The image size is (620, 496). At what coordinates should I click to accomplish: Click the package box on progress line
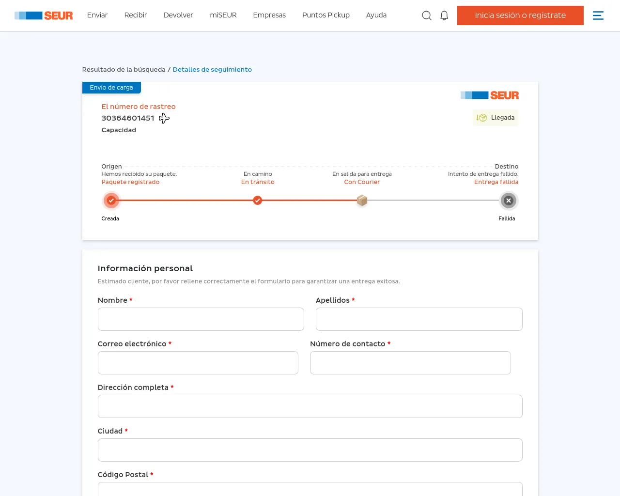(362, 200)
